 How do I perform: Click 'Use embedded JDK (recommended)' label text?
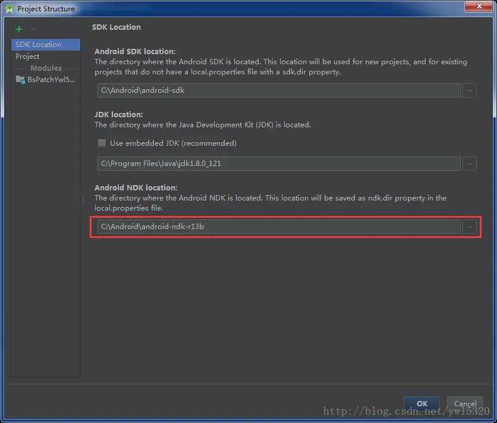(x=173, y=143)
